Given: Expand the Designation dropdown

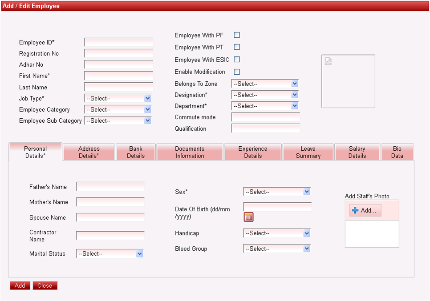Looking at the screenshot, I should (x=265, y=95).
